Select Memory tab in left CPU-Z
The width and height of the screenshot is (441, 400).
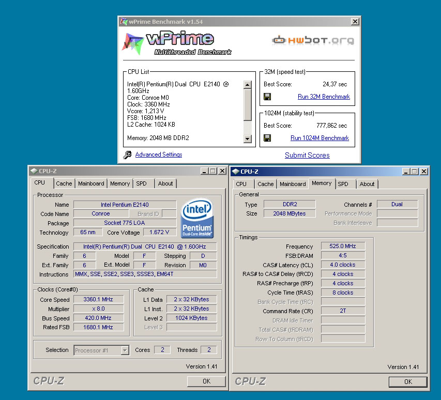click(x=120, y=183)
